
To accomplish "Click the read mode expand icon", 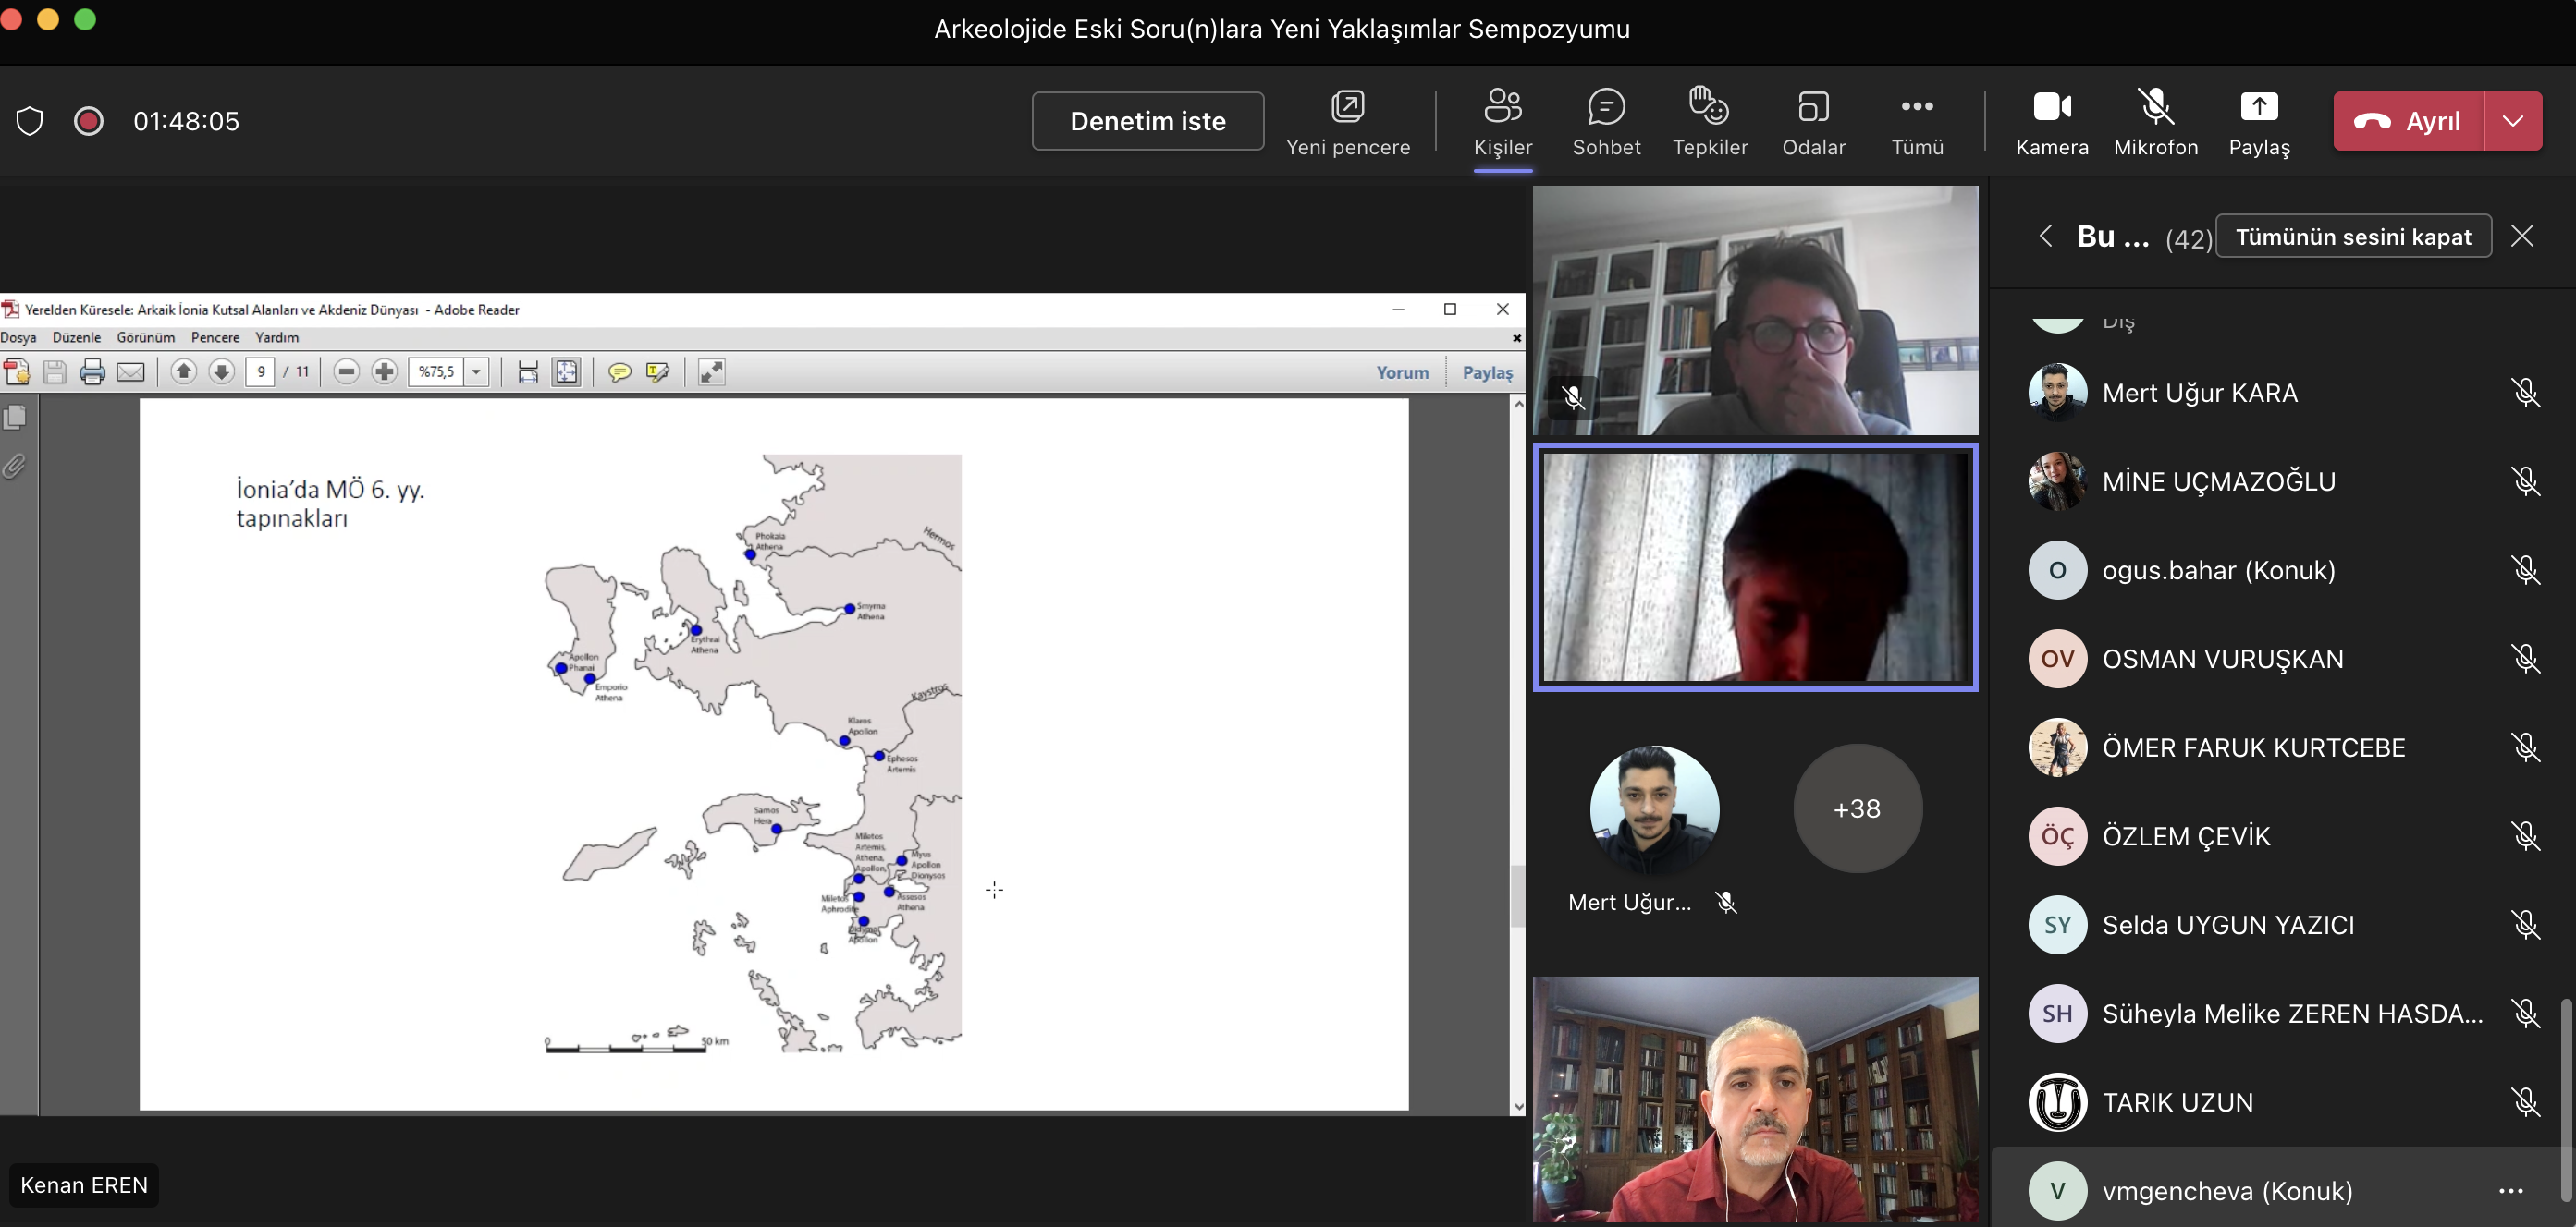I will tap(711, 371).
